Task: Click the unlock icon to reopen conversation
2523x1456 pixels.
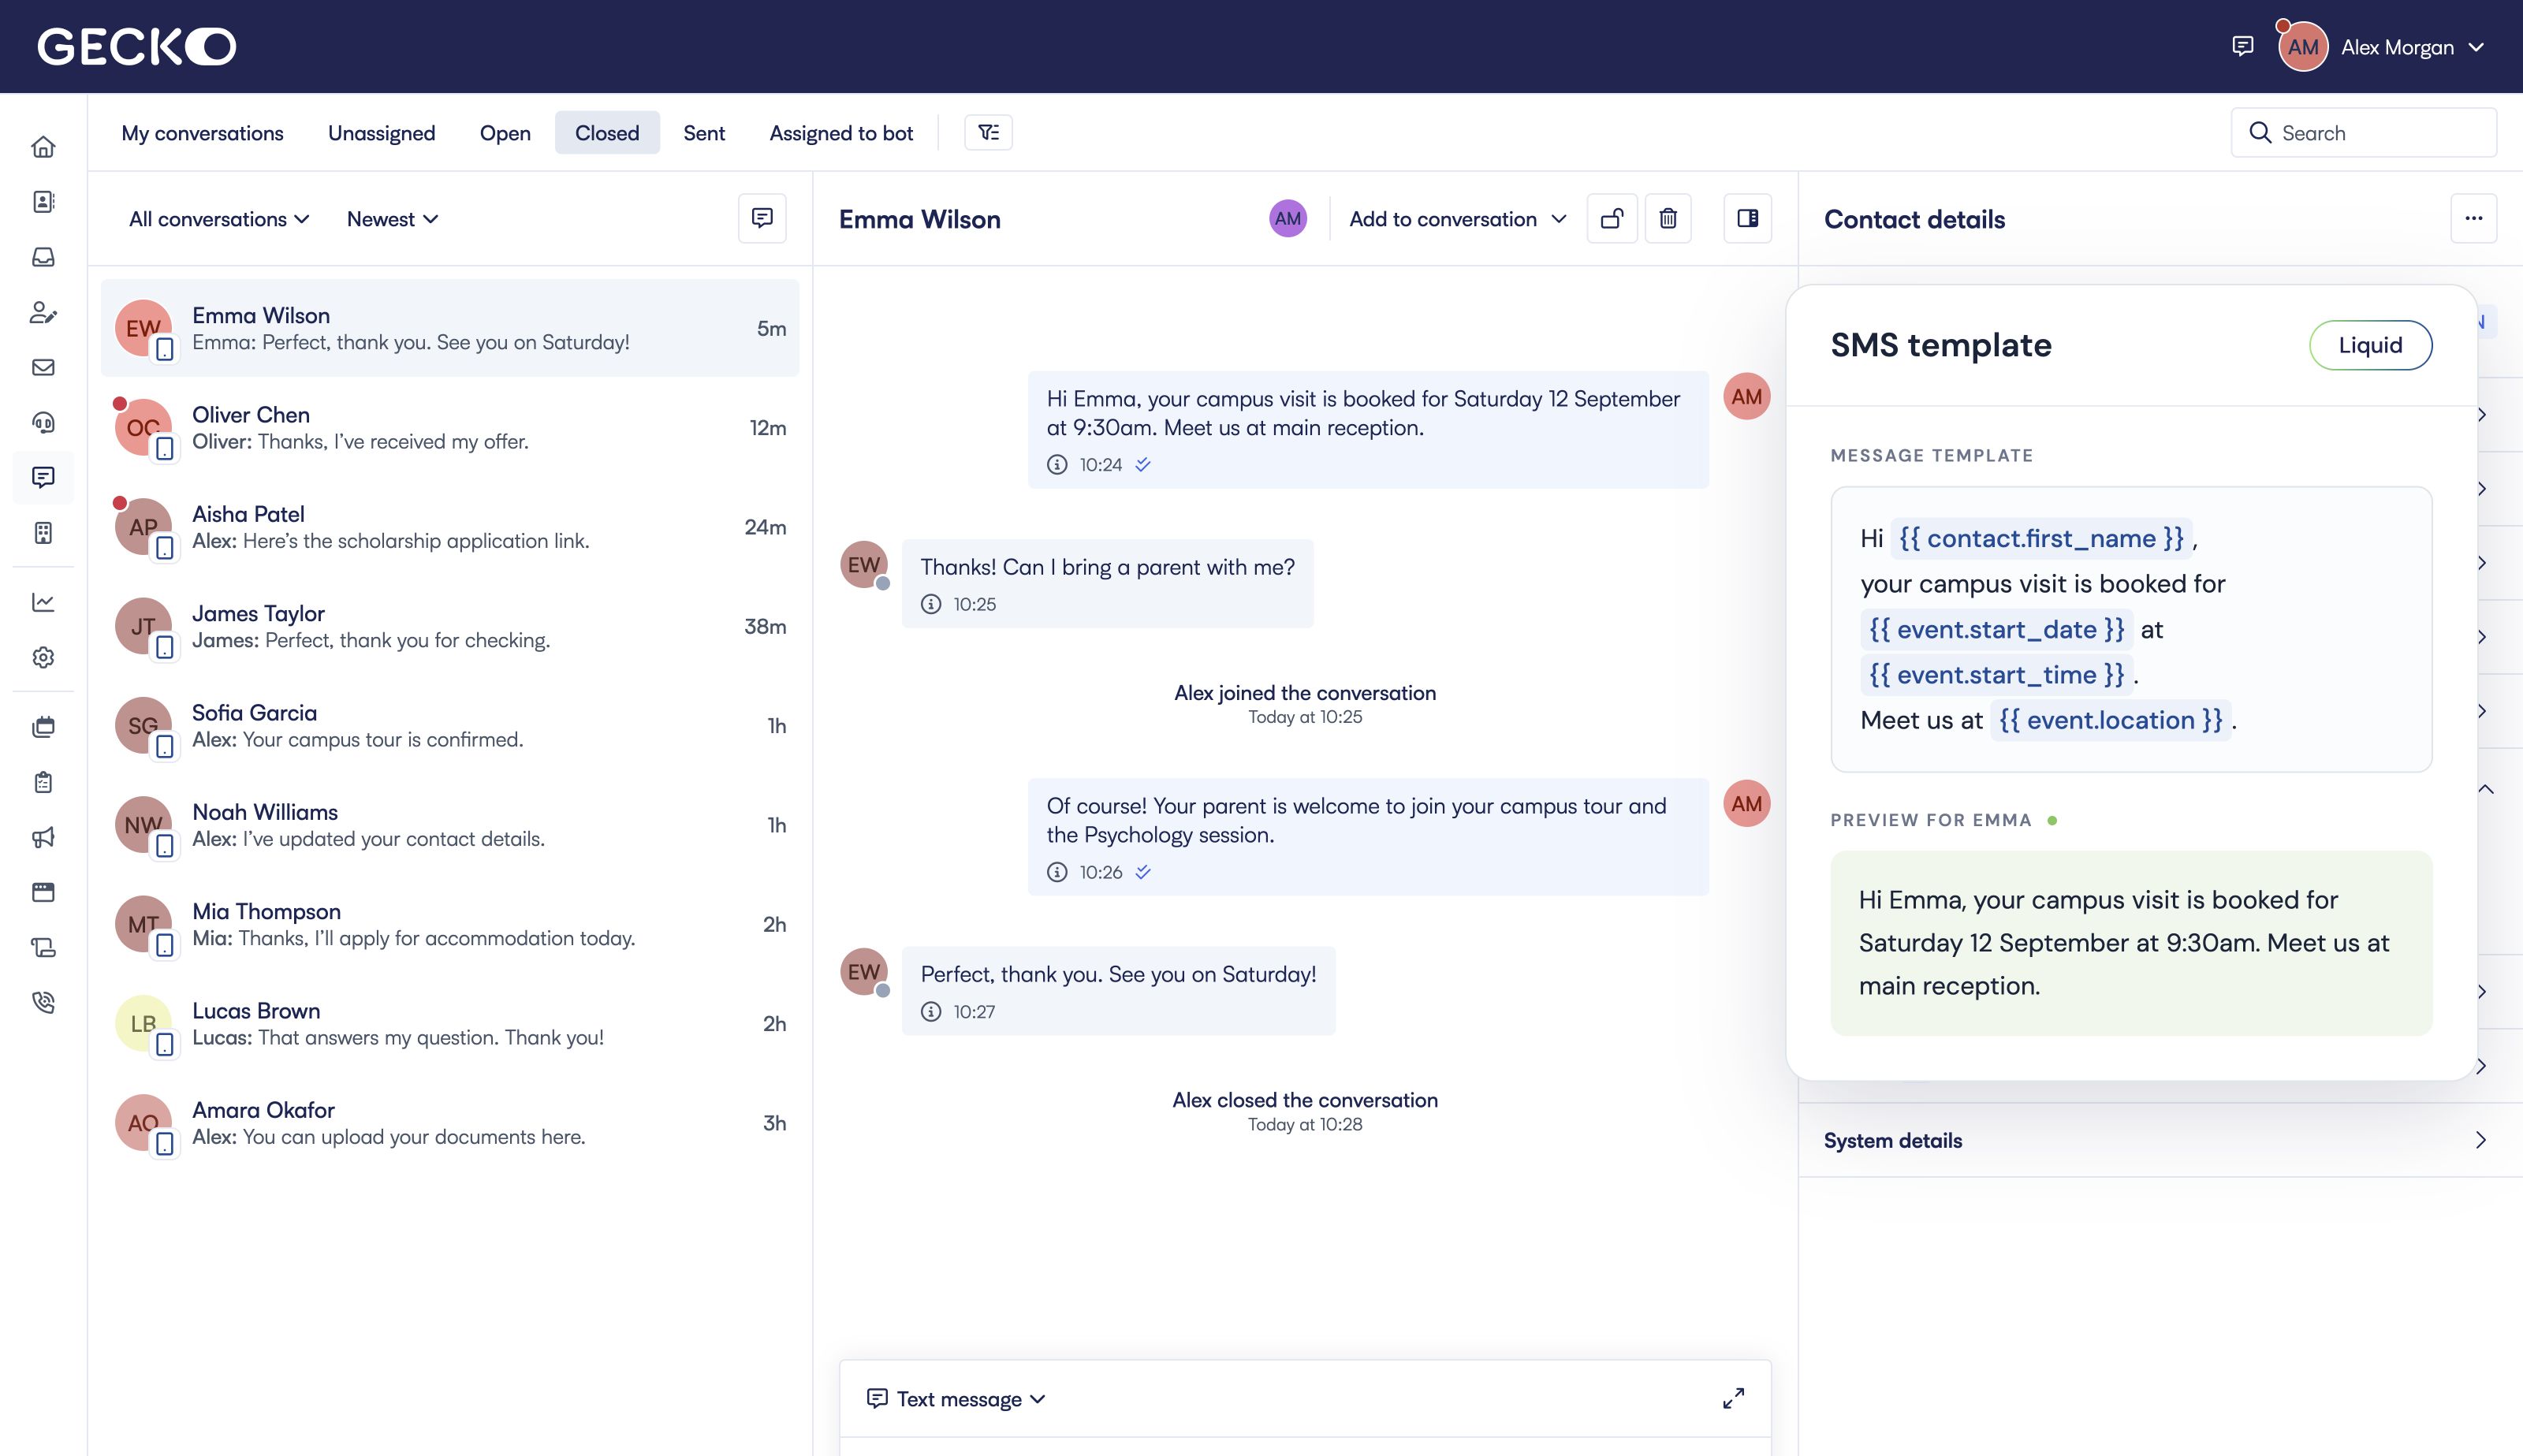Action: (x=1612, y=218)
